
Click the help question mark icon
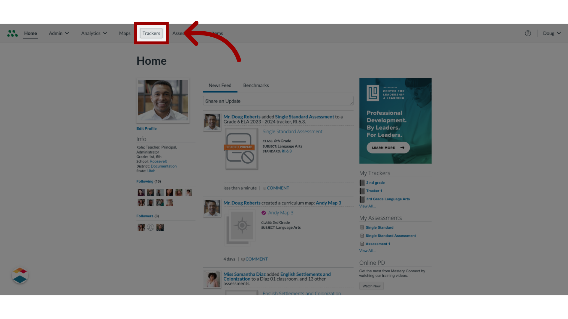point(528,33)
